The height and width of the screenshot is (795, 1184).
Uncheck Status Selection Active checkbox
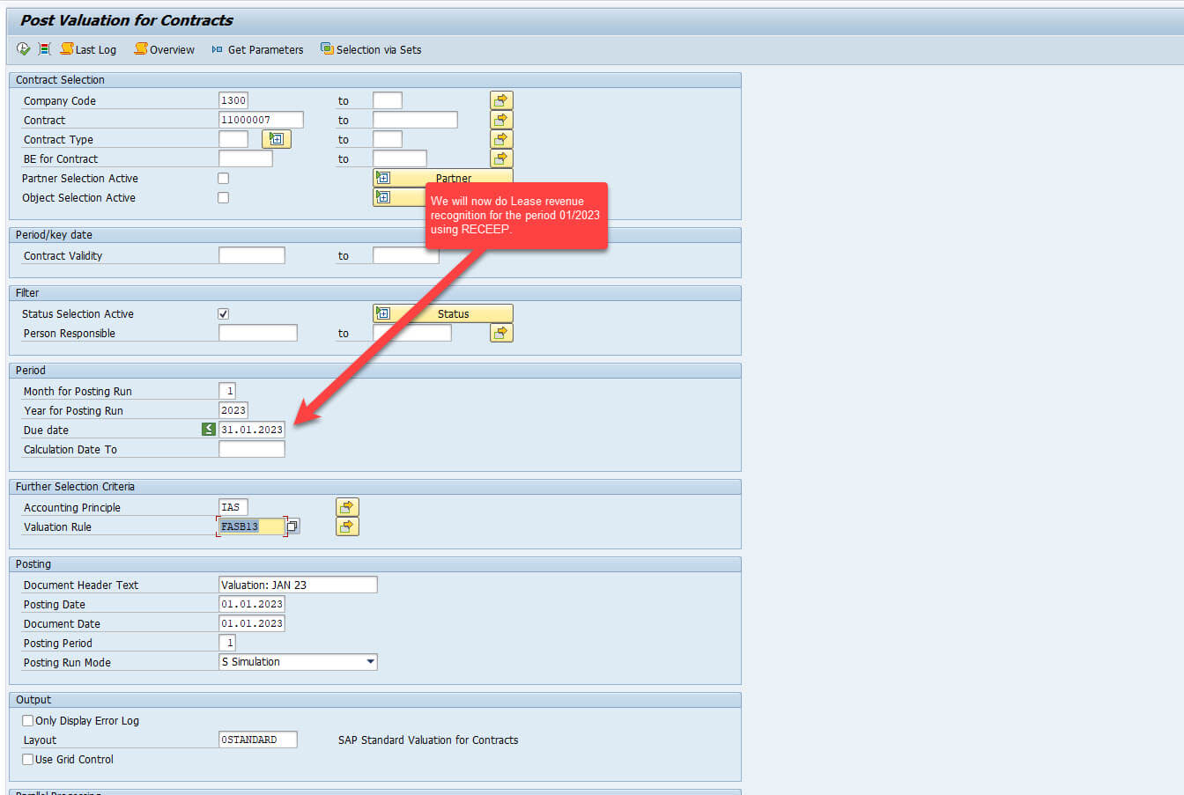coord(223,314)
